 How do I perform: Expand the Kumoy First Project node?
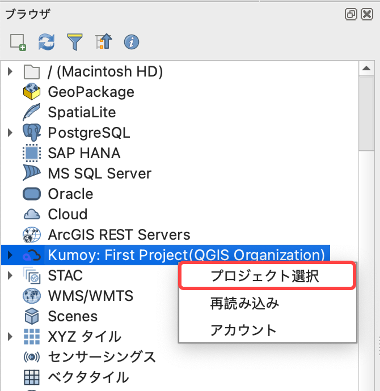[x=10, y=255]
